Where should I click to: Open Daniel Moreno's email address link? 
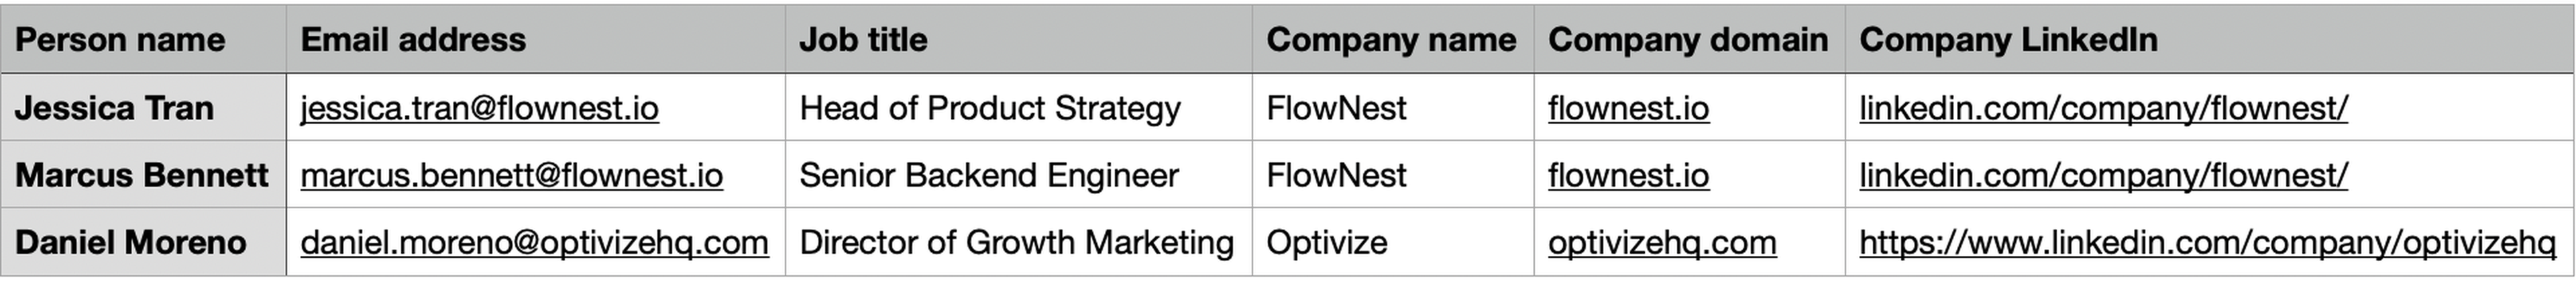(x=534, y=242)
